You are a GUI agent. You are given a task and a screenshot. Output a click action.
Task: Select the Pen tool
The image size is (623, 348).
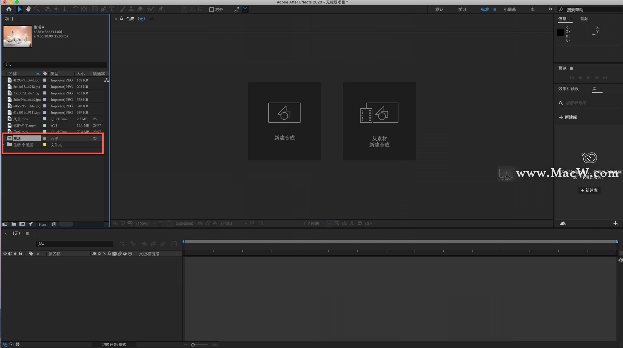(103, 9)
